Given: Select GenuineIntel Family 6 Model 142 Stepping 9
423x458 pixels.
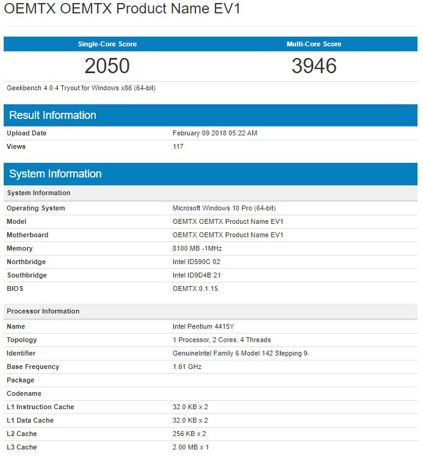Looking at the screenshot, I should point(240,354).
